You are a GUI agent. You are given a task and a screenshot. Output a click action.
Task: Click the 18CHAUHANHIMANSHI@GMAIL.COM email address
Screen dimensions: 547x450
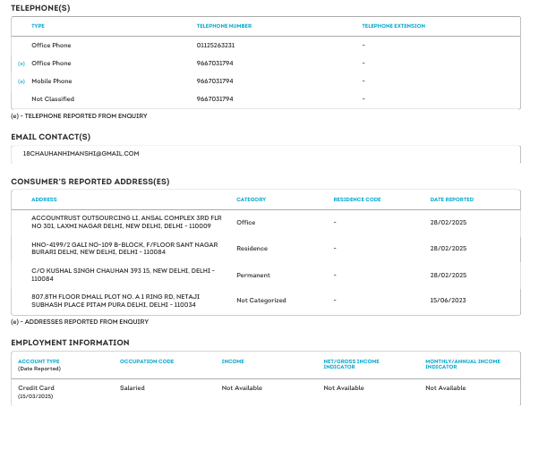click(x=81, y=154)
